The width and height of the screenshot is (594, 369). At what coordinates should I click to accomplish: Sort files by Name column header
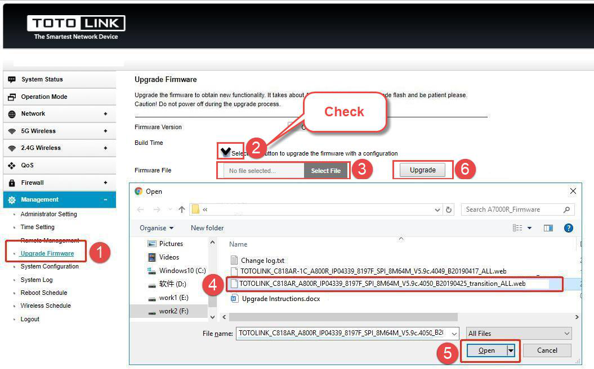pyautogui.click(x=238, y=244)
